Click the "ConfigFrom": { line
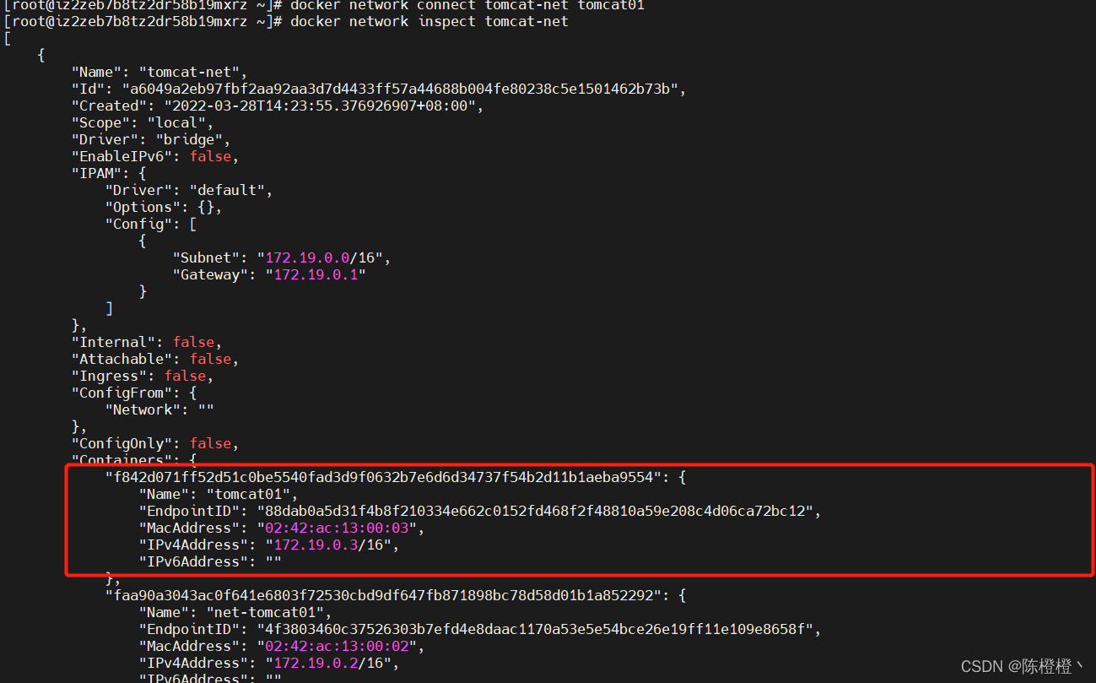This screenshot has height=683, width=1096. point(134,393)
